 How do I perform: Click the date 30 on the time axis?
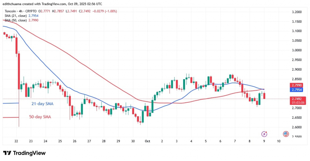tap(132, 141)
